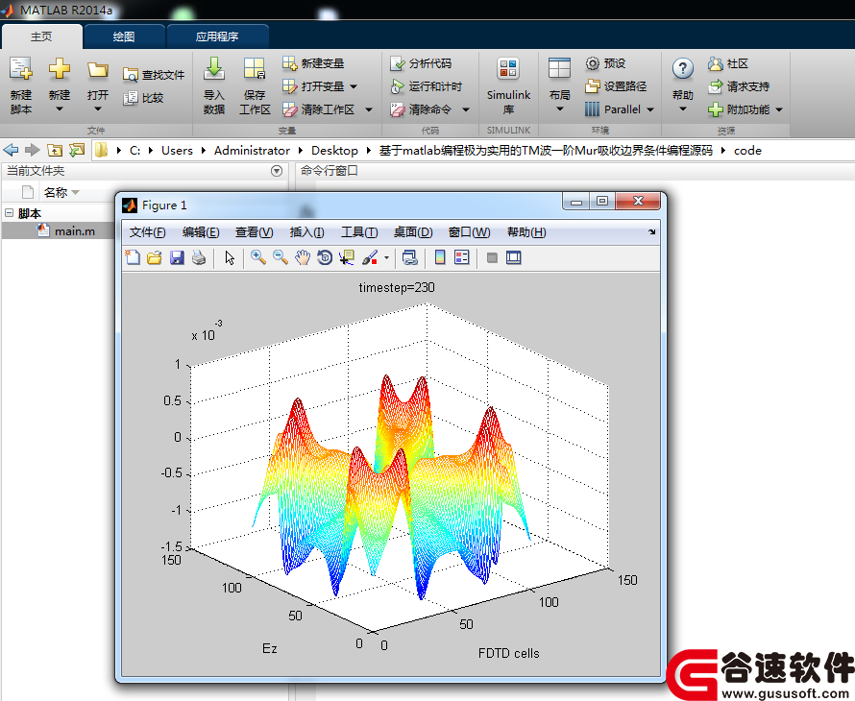The image size is (855, 701).
Task: Toggle the Link Plot button
Action: [409, 257]
